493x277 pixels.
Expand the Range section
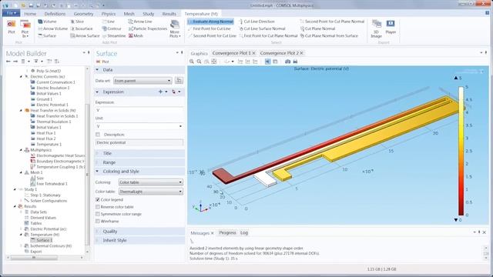click(x=109, y=162)
